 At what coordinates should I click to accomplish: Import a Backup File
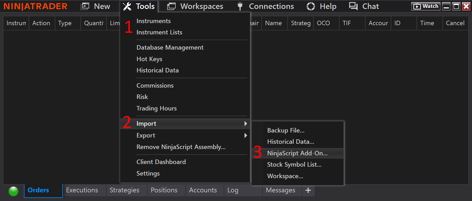(286, 130)
